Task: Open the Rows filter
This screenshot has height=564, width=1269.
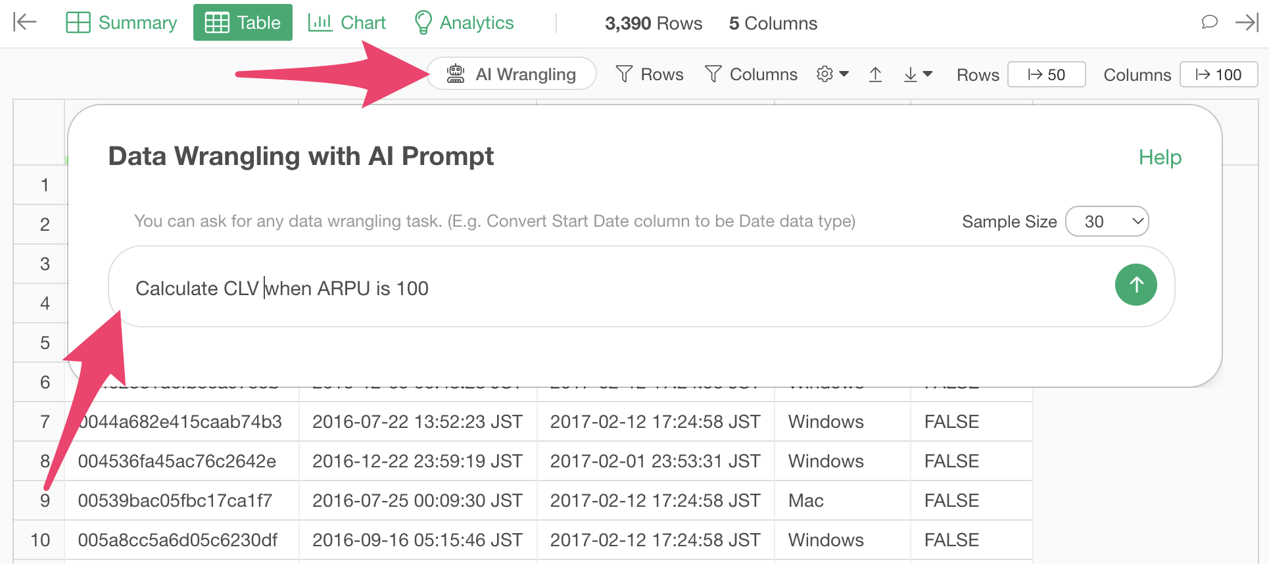Action: [x=650, y=74]
